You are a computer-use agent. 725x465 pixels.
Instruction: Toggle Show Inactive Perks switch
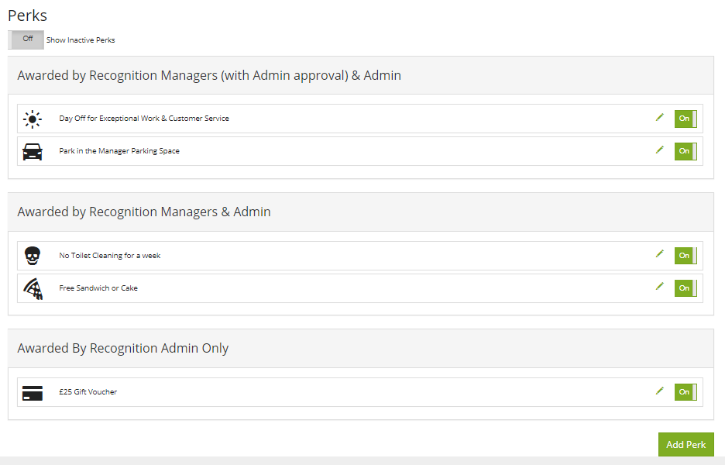(26, 40)
